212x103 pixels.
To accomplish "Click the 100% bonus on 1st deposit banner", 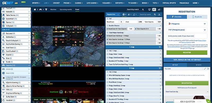I will pos(187,60).
